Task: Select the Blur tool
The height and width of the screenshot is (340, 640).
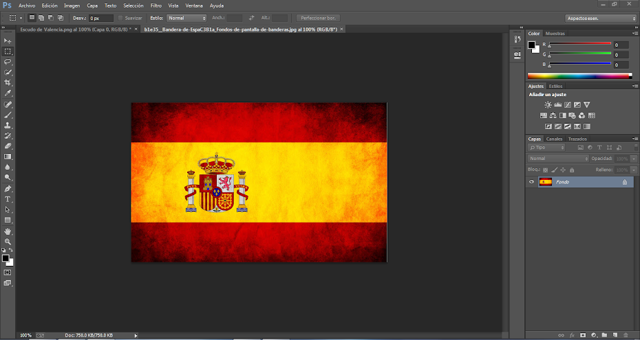Action: [x=8, y=167]
